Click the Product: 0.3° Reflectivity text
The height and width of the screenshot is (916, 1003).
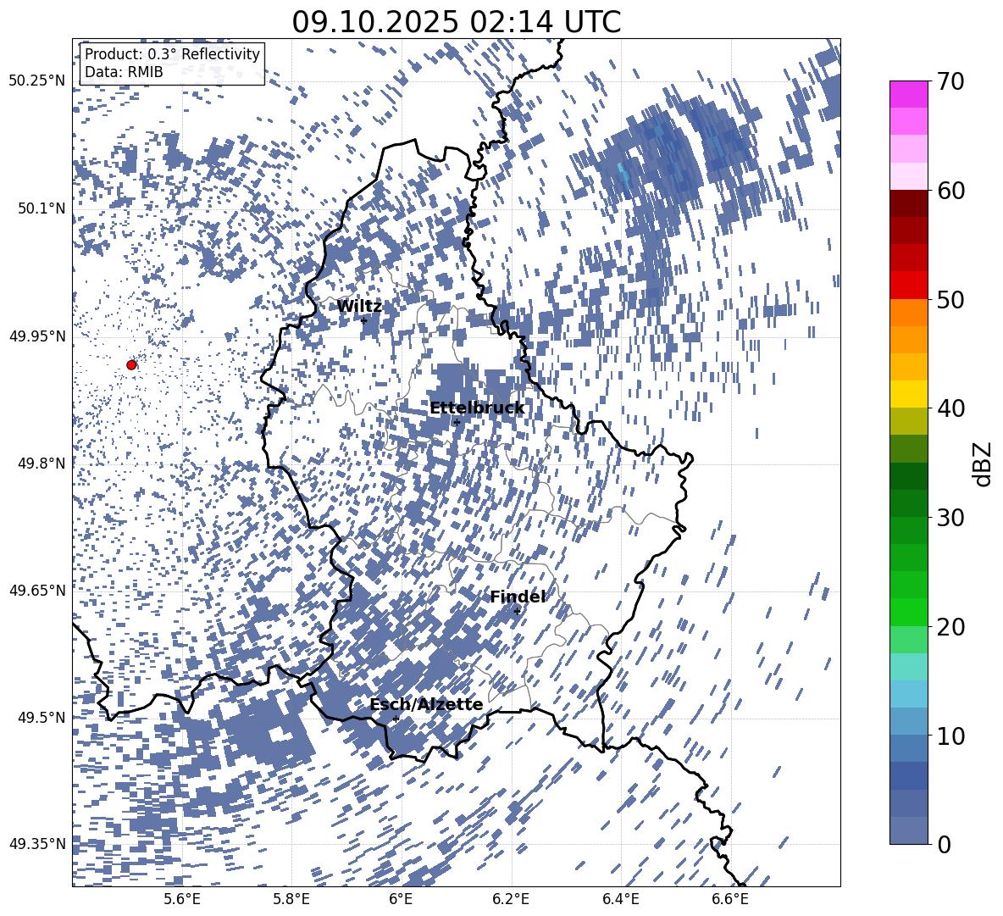(x=172, y=54)
